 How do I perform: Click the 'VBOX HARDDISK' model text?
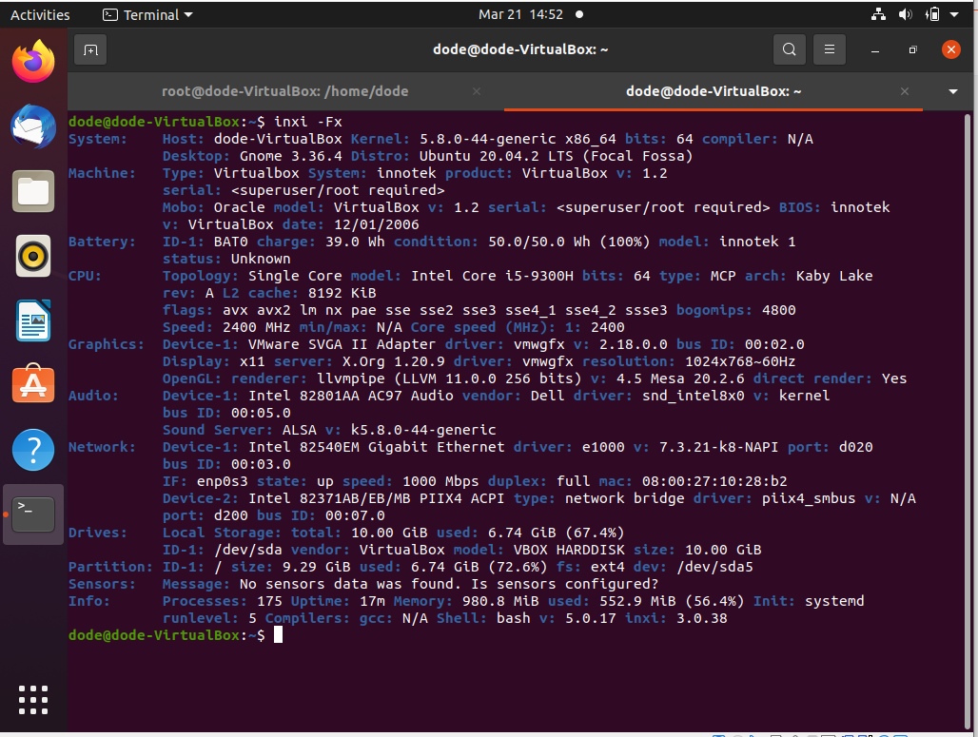569,550
